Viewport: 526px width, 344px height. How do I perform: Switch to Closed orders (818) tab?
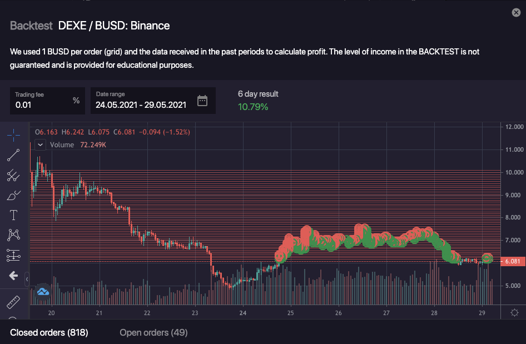pyautogui.click(x=49, y=332)
